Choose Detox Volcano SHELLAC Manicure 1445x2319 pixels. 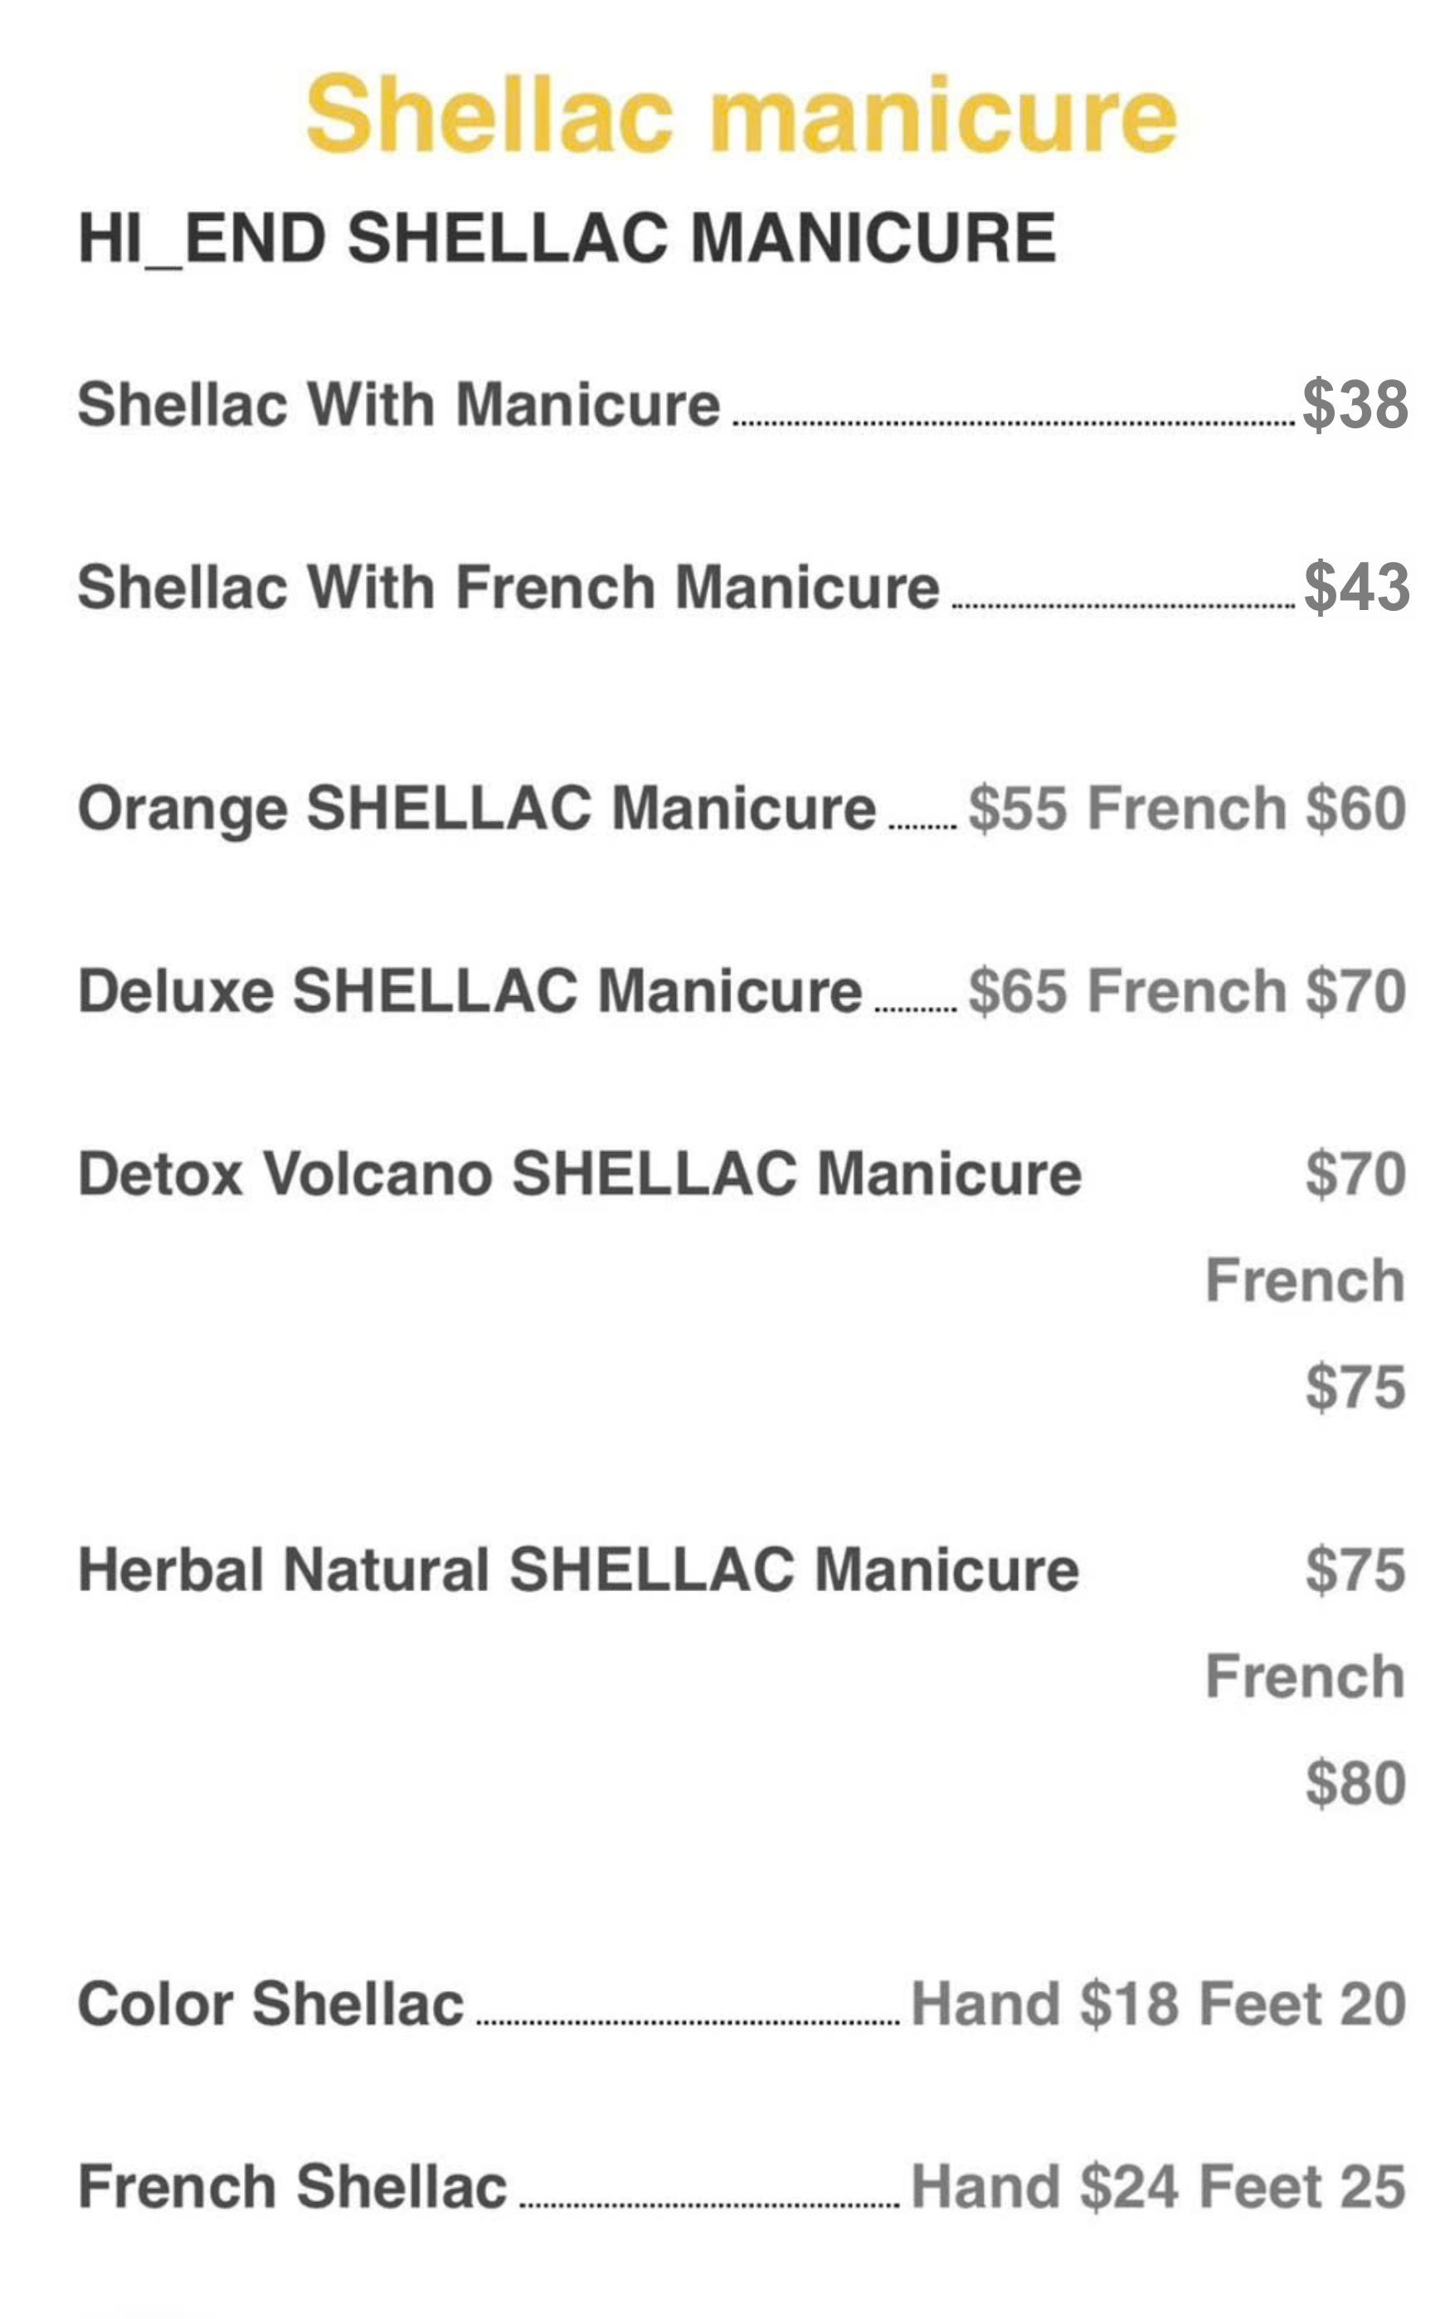tap(579, 1174)
